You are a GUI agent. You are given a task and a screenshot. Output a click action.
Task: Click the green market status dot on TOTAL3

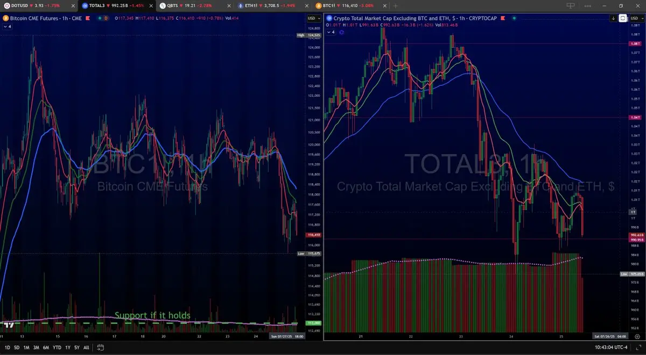click(514, 18)
